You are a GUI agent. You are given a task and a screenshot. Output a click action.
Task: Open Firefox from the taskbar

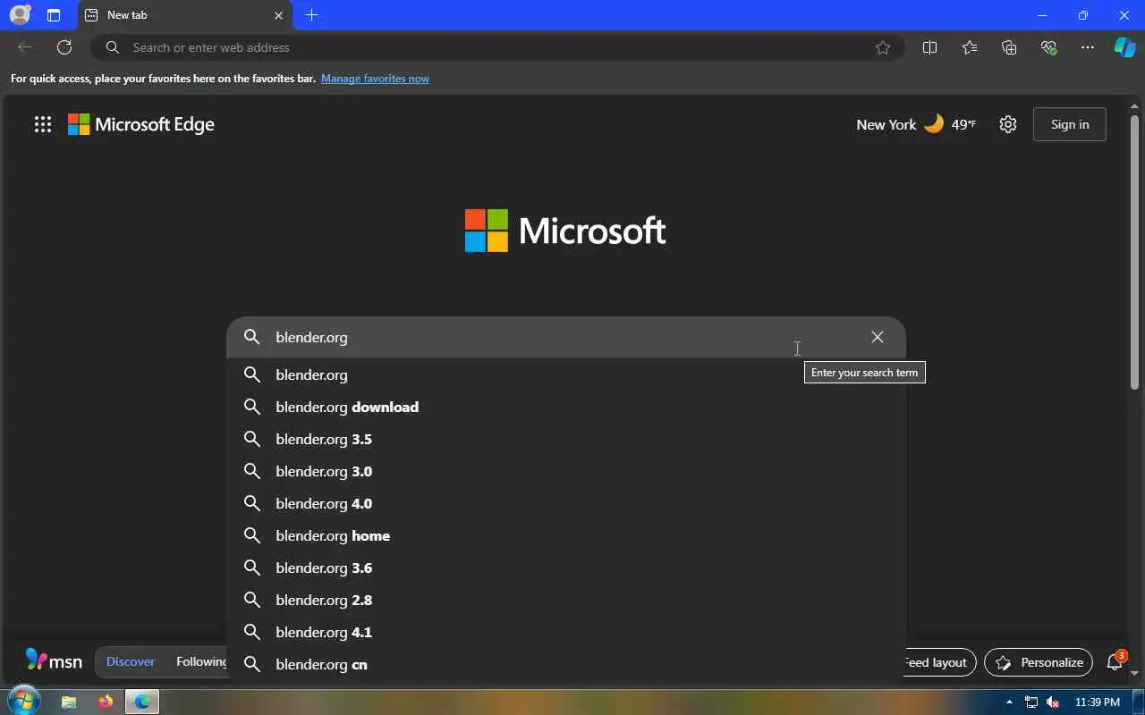(106, 702)
